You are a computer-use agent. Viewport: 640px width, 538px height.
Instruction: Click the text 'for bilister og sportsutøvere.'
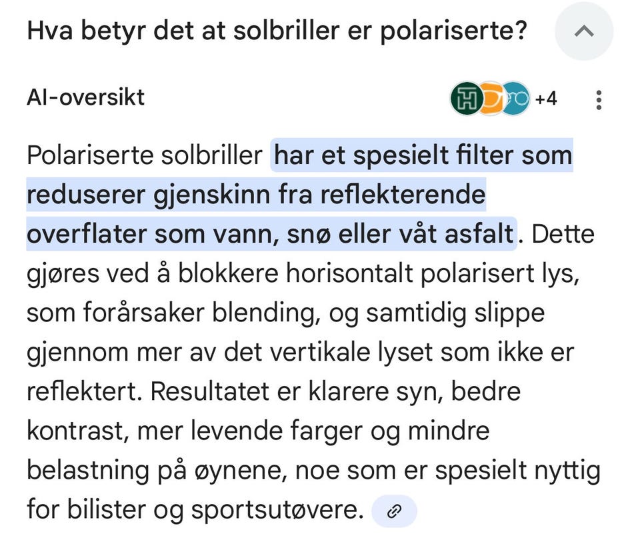(x=195, y=510)
